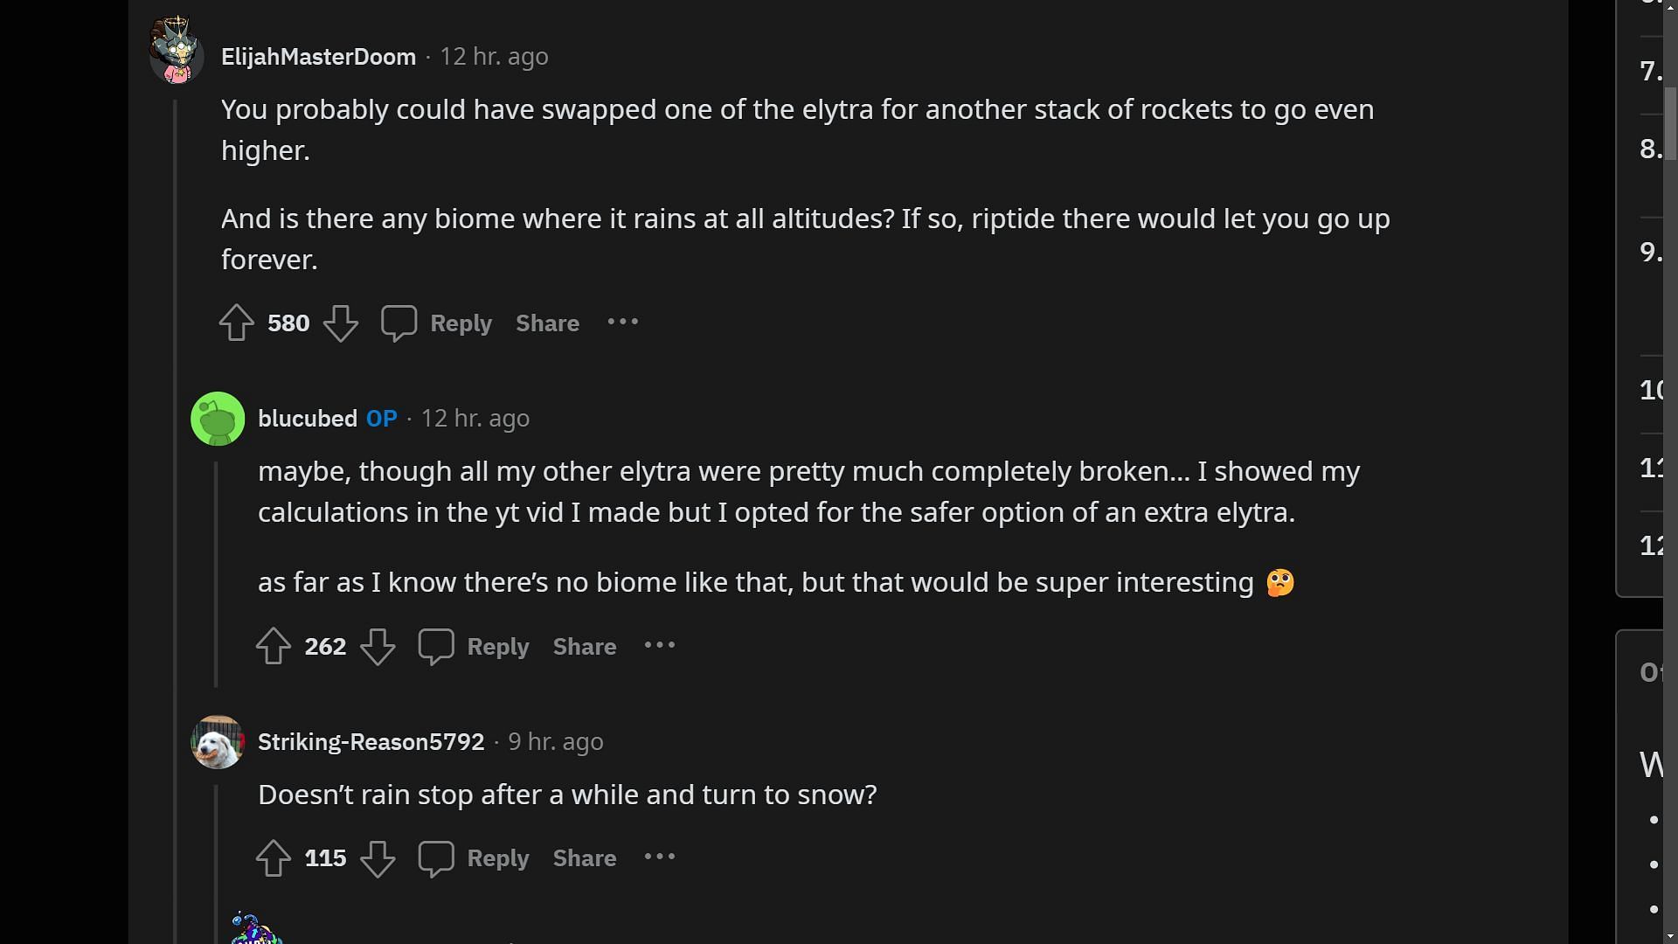
Task: Click the comment/reply icon on ElijahMasterDoom's post
Action: click(x=399, y=323)
